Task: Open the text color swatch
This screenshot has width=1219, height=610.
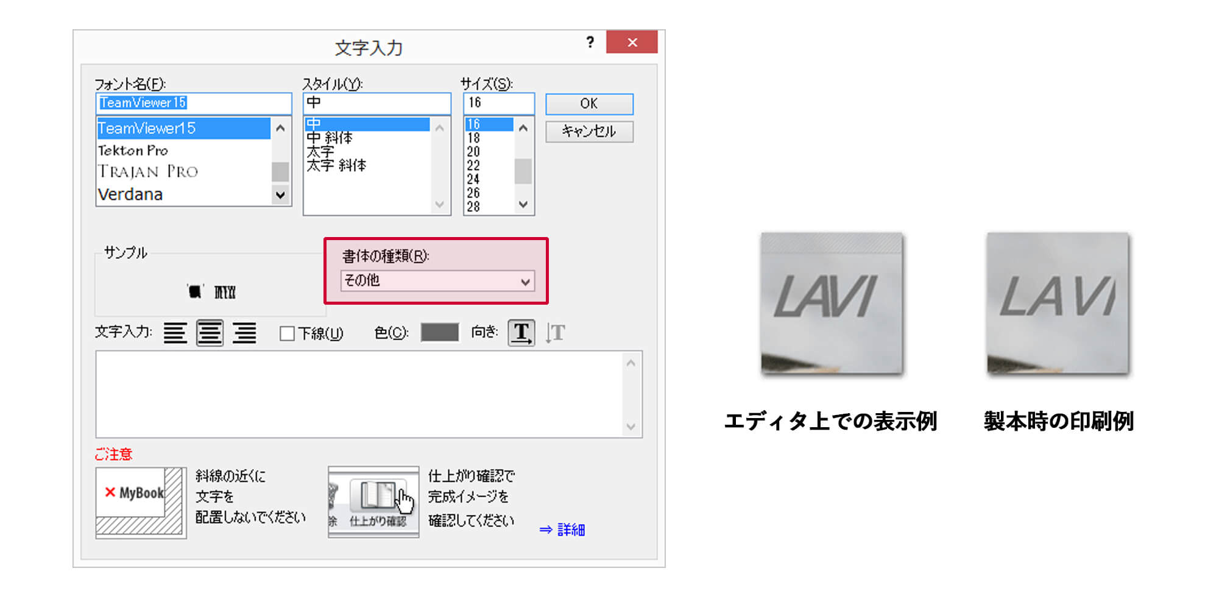Action: [440, 333]
